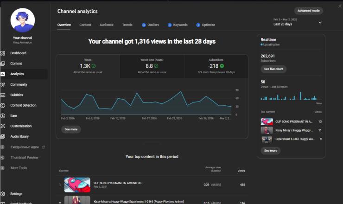
Task: Open Content detection icon
Action: tap(3, 105)
